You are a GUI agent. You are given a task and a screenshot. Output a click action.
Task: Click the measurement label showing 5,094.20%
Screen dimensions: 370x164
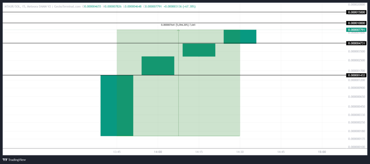click(x=180, y=25)
